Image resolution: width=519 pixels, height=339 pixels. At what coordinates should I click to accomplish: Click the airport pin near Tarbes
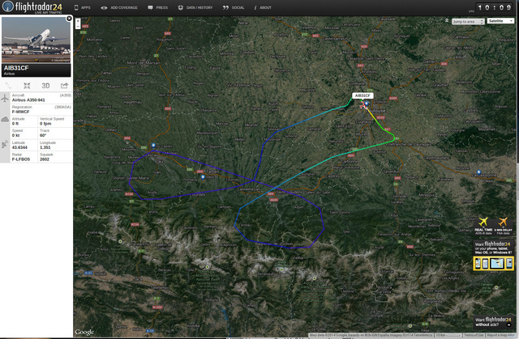pyautogui.click(x=203, y=177)
